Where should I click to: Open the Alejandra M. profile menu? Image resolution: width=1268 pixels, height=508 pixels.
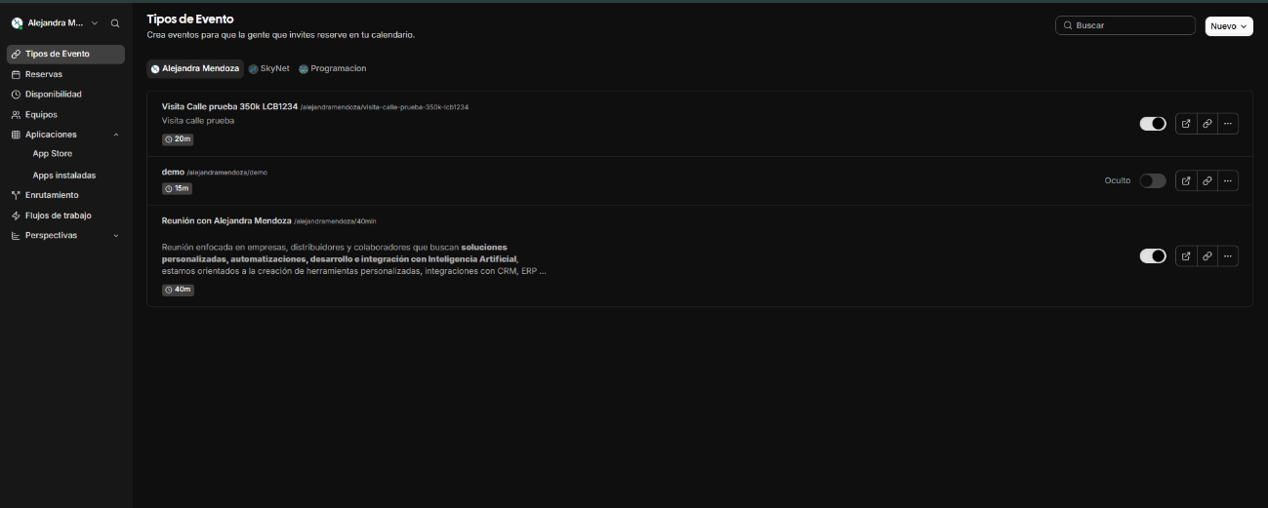tap(56, 22)
